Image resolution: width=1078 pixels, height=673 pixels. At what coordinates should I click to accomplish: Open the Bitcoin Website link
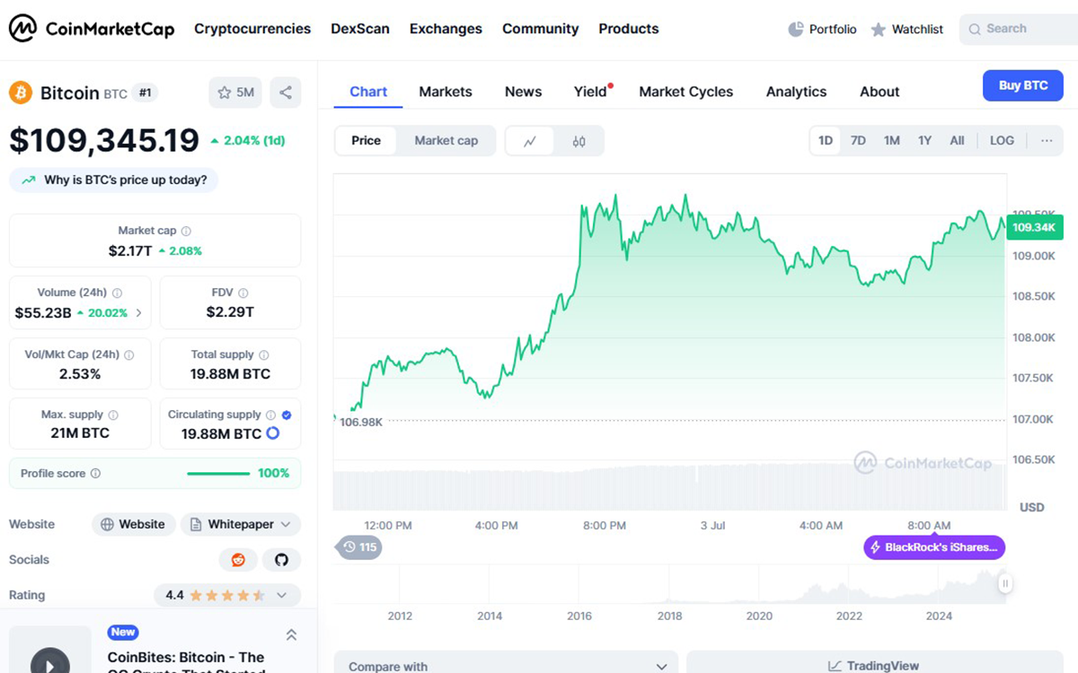(x=133, y=525)
